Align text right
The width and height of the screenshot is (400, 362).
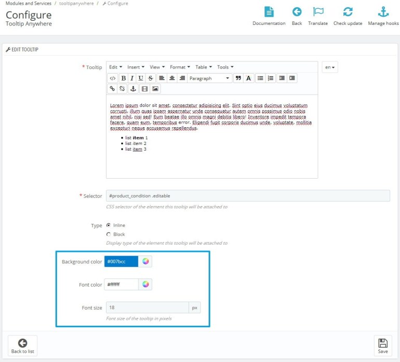tap(182, 78)
